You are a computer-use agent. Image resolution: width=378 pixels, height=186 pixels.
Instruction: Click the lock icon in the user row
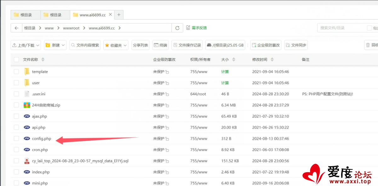167,83
